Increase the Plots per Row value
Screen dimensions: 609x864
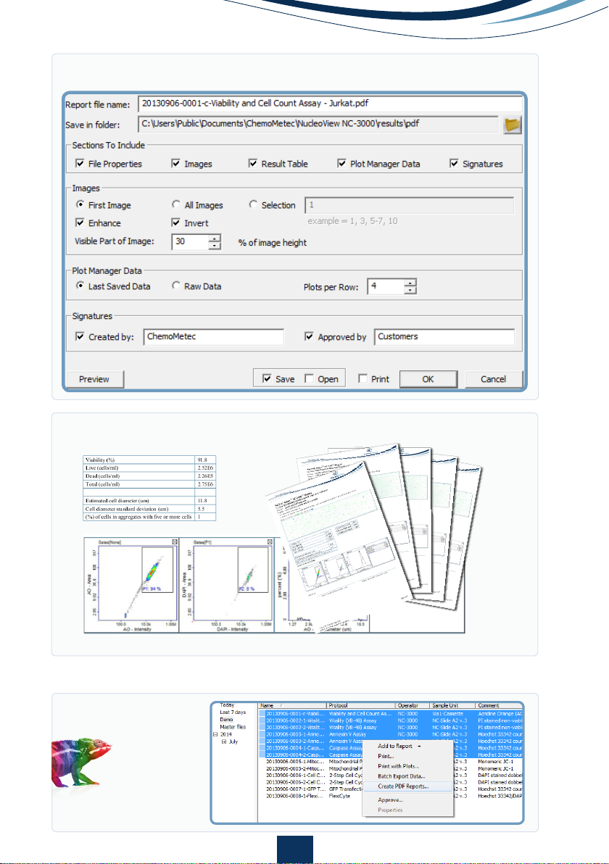(x=410, y=283)
